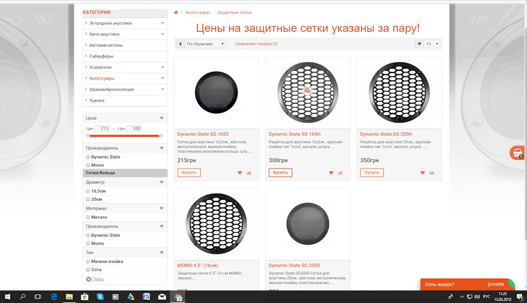527x303 pixels.
Task: Open Microsoft Store from taskbar
Action: tap(85, 296)
